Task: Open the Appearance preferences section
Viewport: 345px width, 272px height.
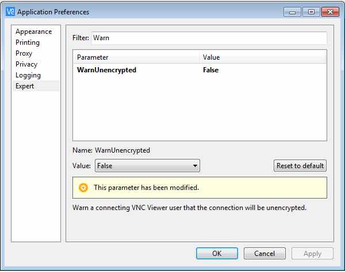Action: tap(34, 32)
